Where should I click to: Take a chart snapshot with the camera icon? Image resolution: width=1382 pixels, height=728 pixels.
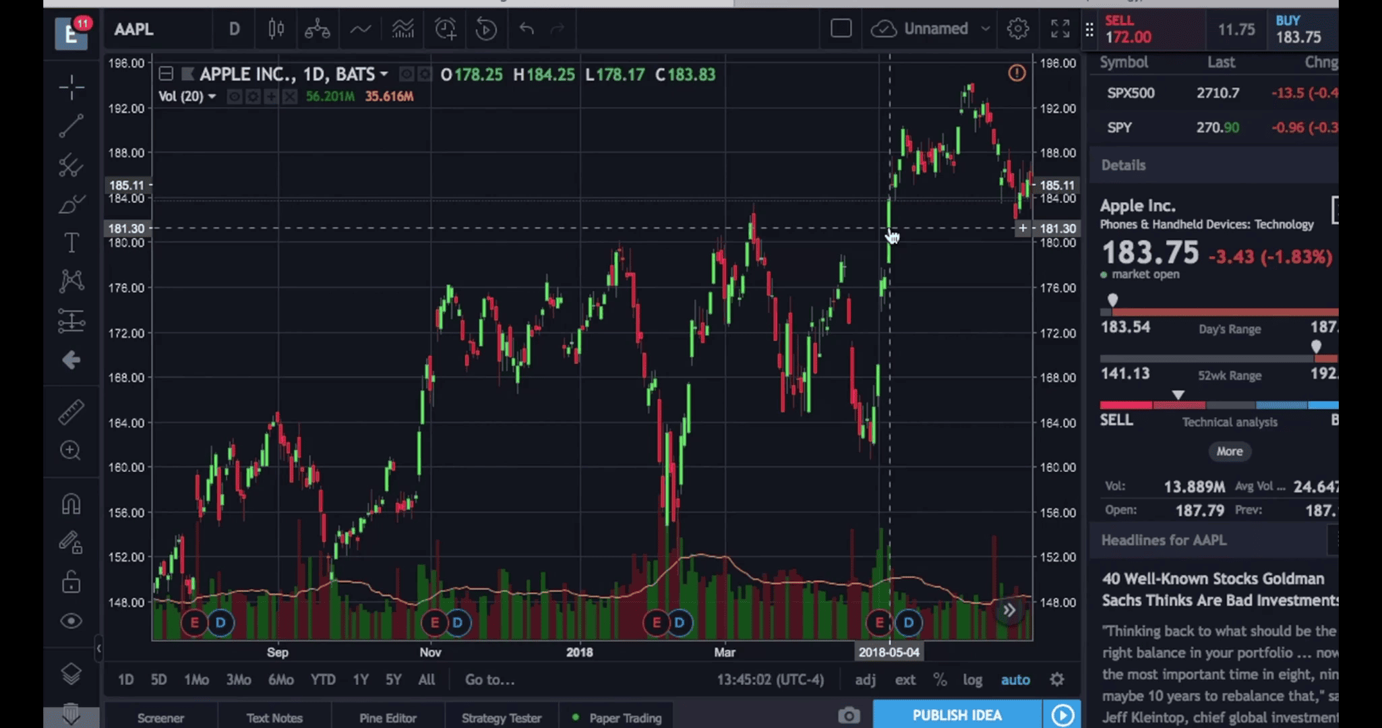849,715
